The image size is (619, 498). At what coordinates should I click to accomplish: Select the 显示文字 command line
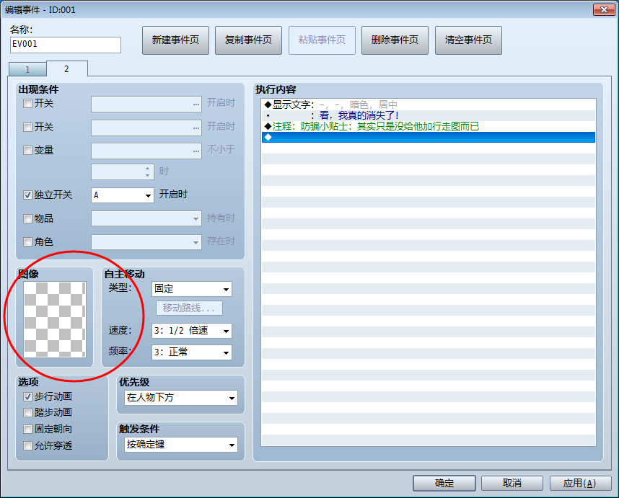coord(429,105)
